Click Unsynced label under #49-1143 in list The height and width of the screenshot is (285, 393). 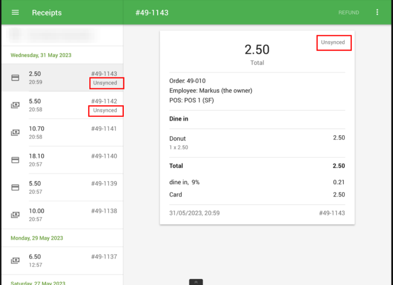click(106, 83)
